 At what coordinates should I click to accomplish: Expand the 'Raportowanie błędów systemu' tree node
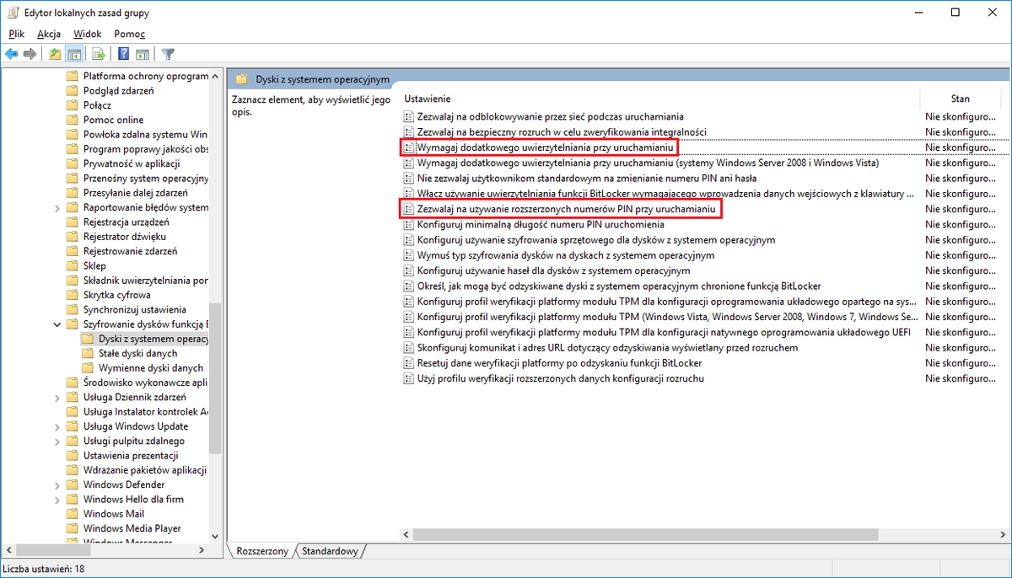57,207
